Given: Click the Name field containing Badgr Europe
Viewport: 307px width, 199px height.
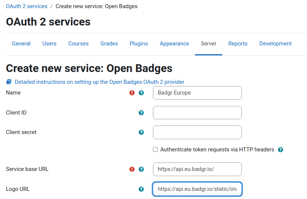Looking at the screenshot, I should click(197, 93).
